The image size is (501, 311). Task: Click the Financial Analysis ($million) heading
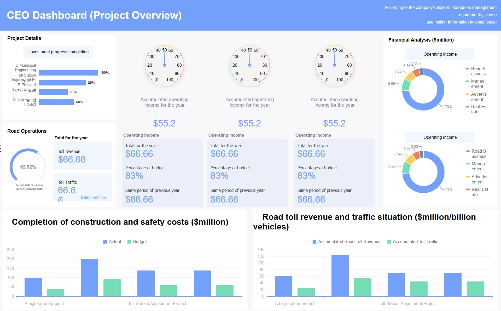coord(421,40)
